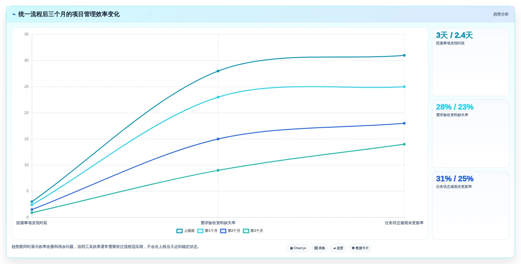Screen dimensions: 521x264
Task: Toggle the 第2个月 legend swatch
Action: [223, 231]
